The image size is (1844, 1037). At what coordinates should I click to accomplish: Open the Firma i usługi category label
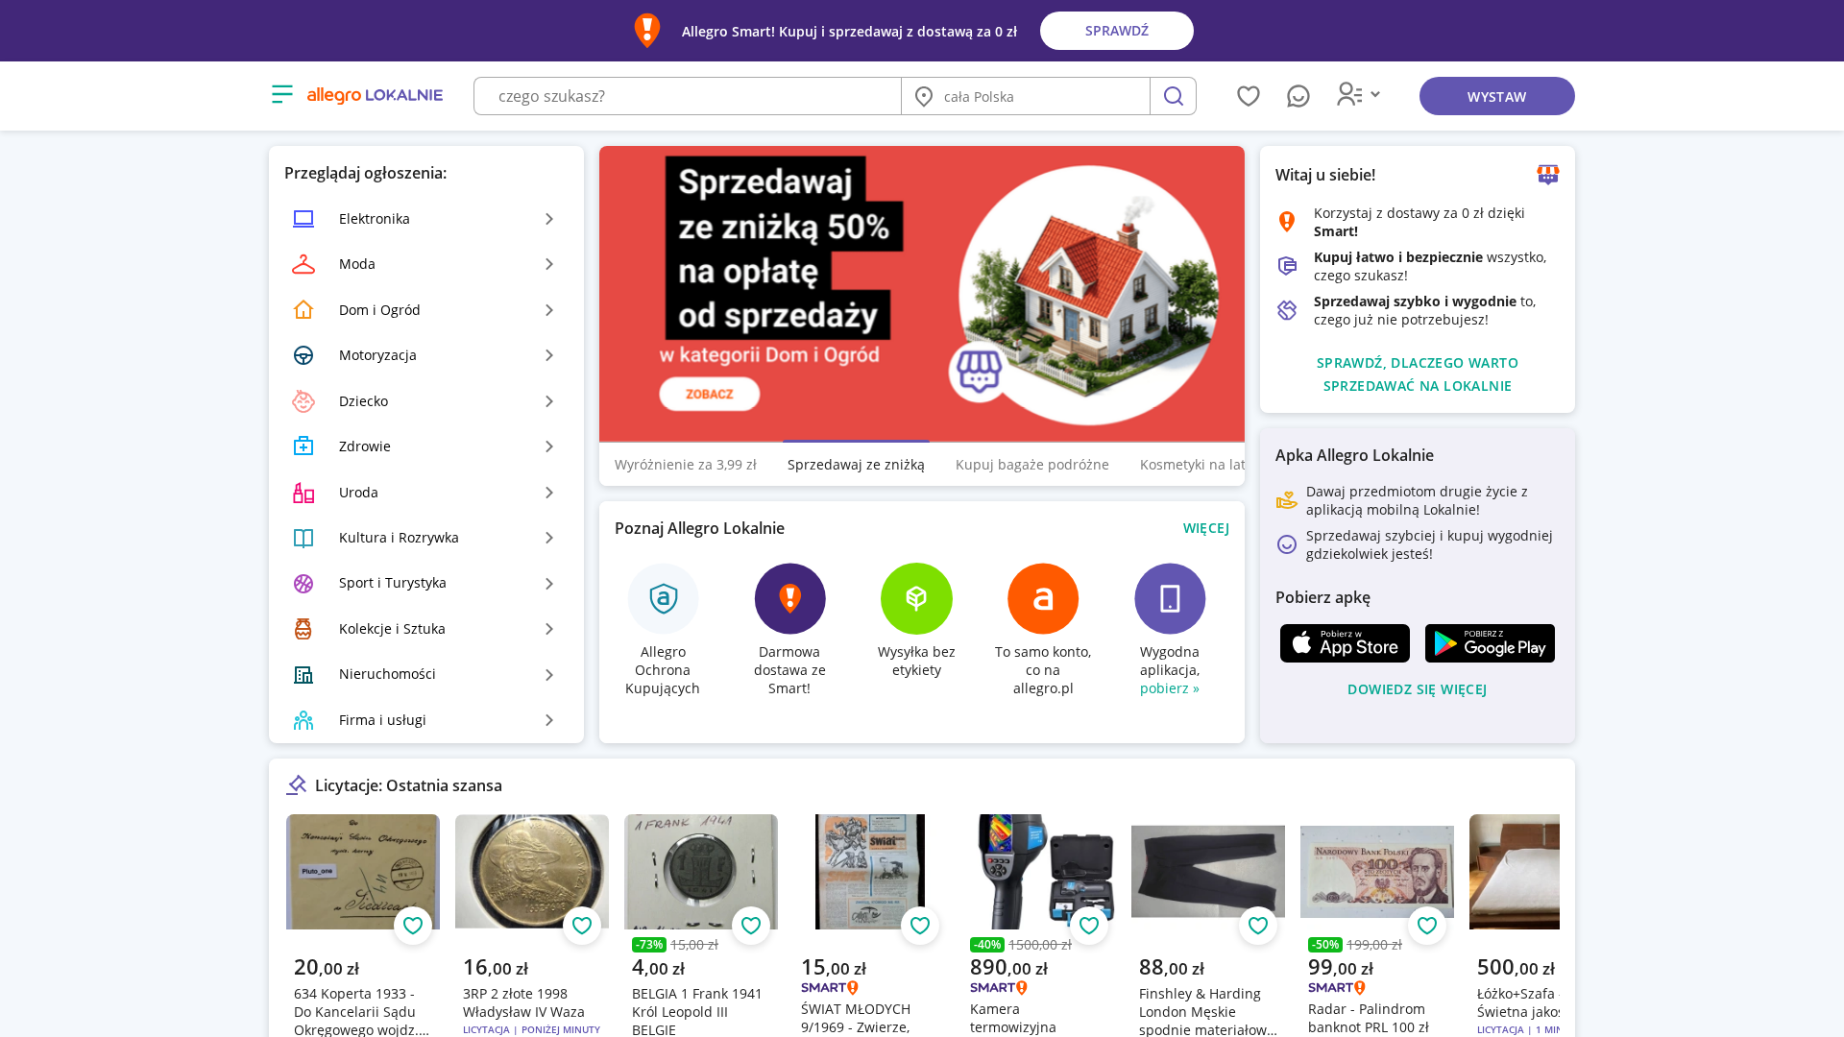tap(382, 720)
